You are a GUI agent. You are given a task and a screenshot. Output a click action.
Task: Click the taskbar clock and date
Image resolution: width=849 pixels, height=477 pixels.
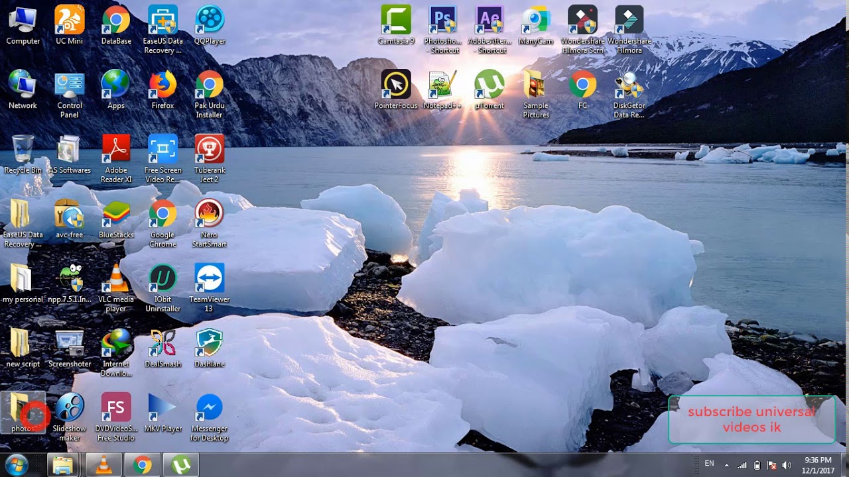click(x=818, y=465)
